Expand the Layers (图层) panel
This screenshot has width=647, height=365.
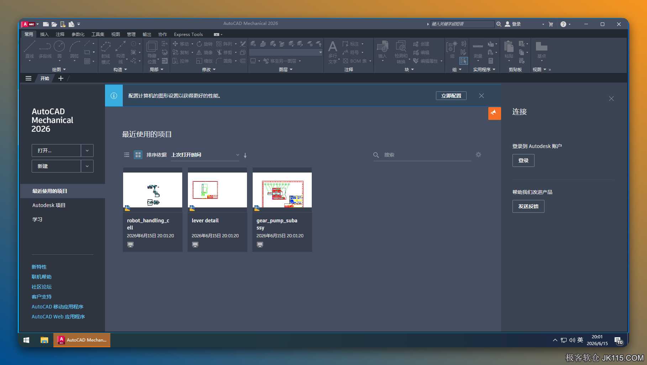(285, 69)
